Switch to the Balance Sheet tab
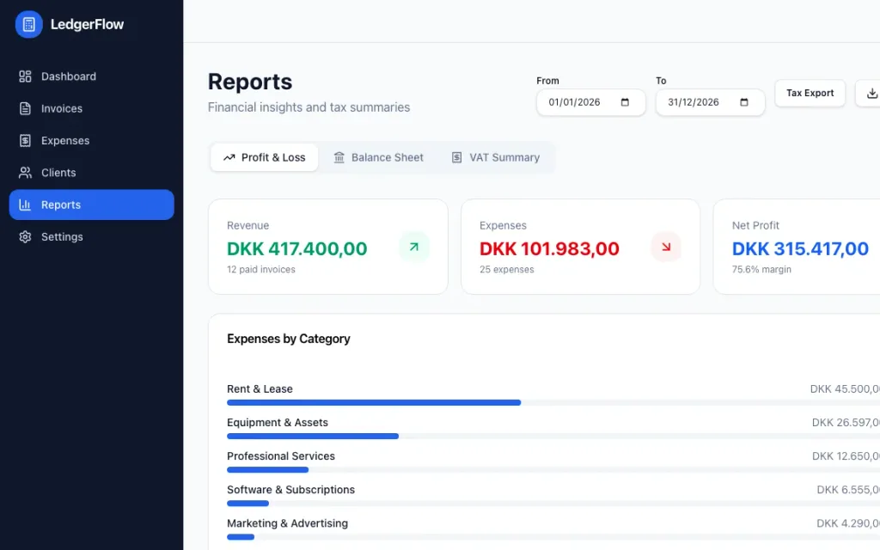Screen dimensions: 880x550 [x=379, y=158]
